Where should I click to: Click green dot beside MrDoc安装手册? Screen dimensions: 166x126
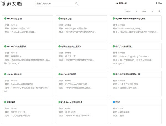[5, 19]
